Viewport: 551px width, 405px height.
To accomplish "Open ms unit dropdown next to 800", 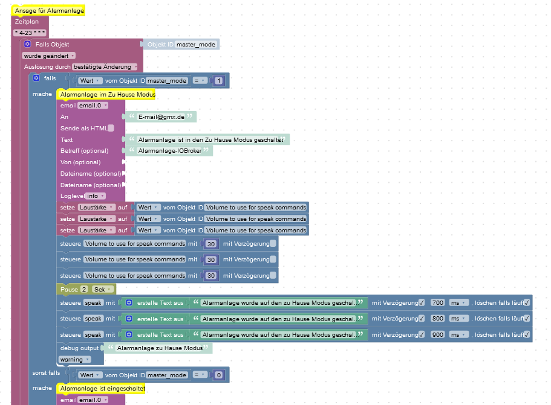I will 458,319.
